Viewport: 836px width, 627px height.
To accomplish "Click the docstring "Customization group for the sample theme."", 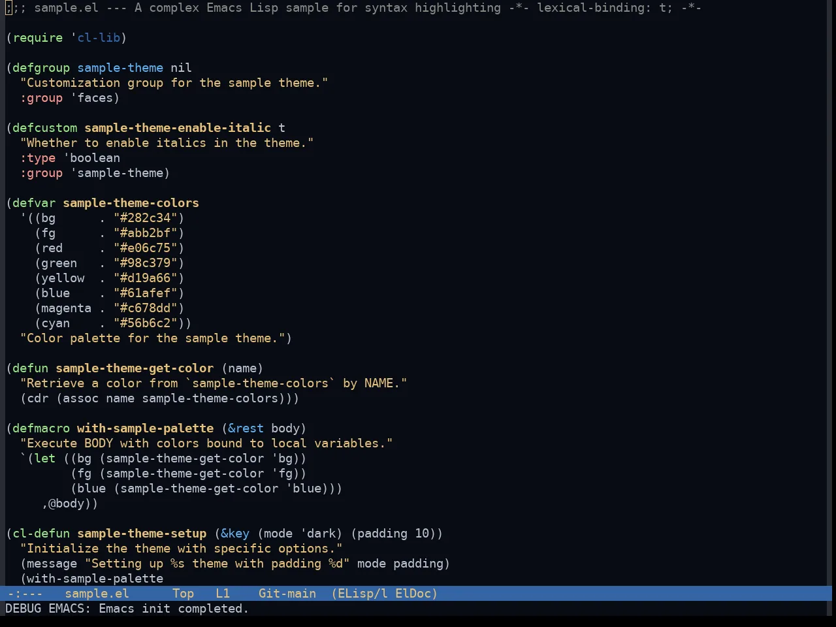I will click(x=174, y=83).
